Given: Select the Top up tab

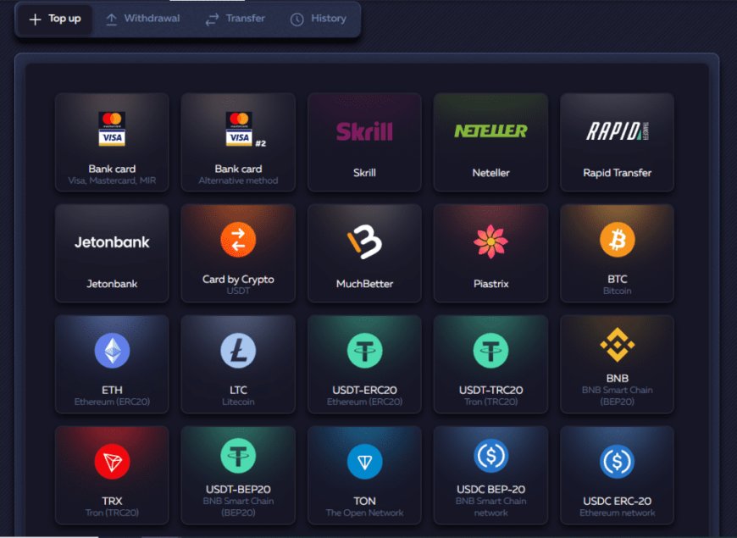Looking at the screenshot, I should coord(55,19).
